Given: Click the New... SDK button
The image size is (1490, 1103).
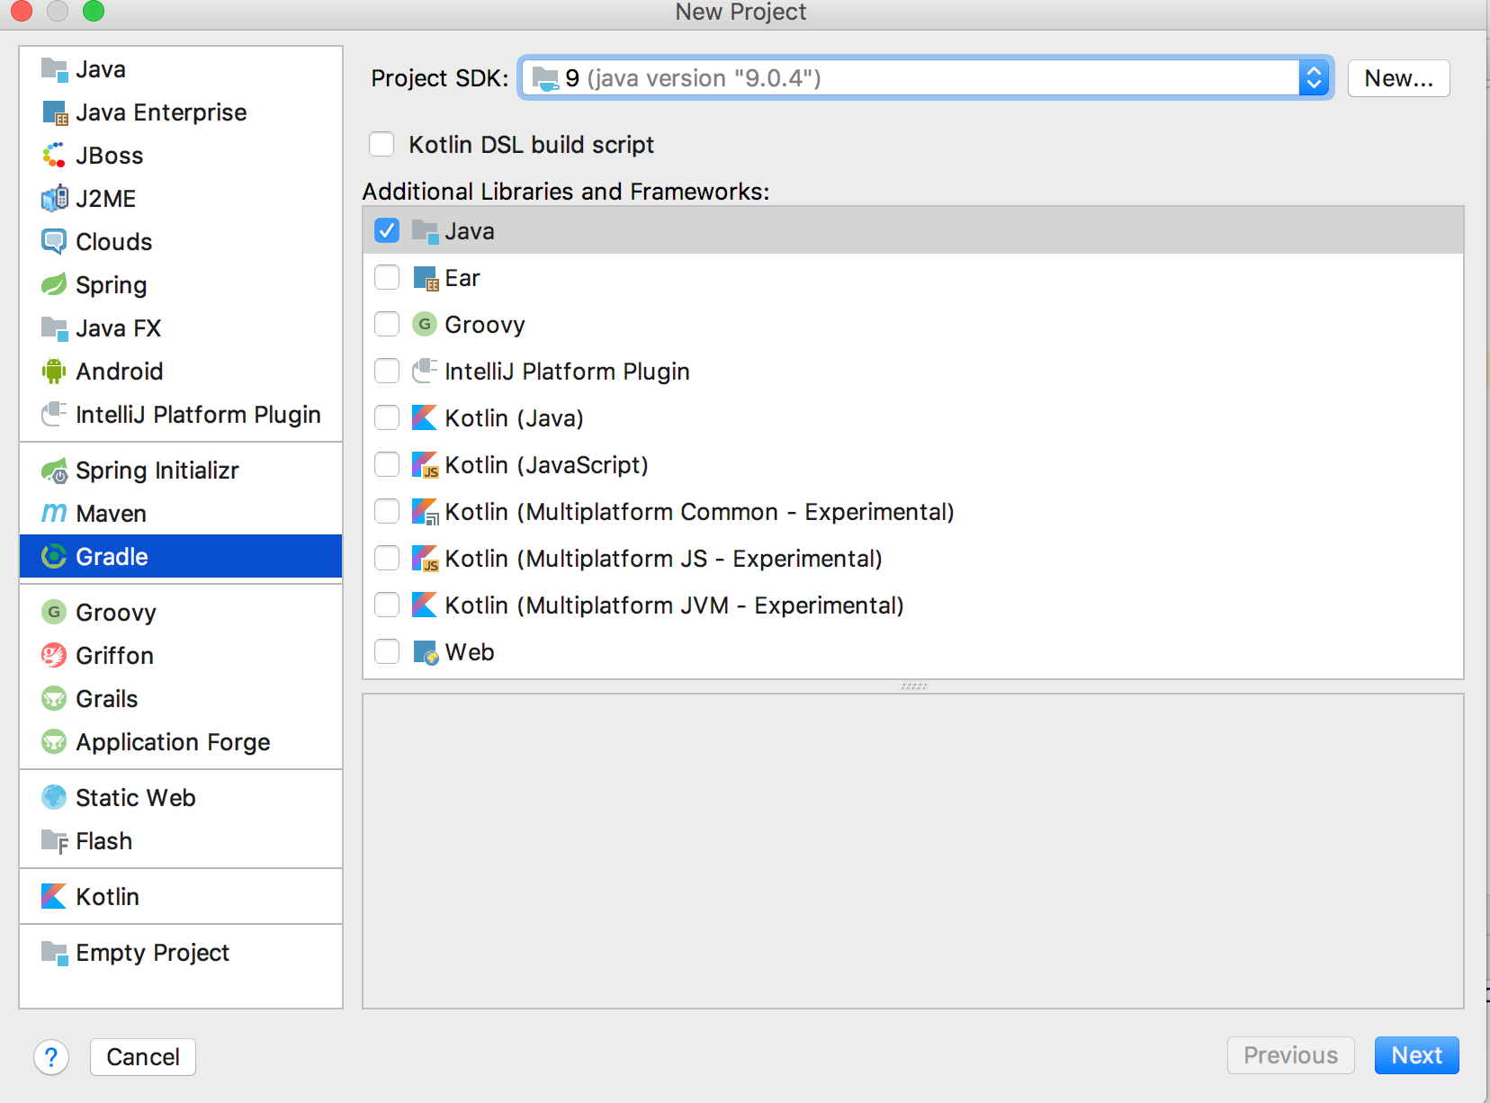Looking at the screenshot, I should tap(1399, 78).
